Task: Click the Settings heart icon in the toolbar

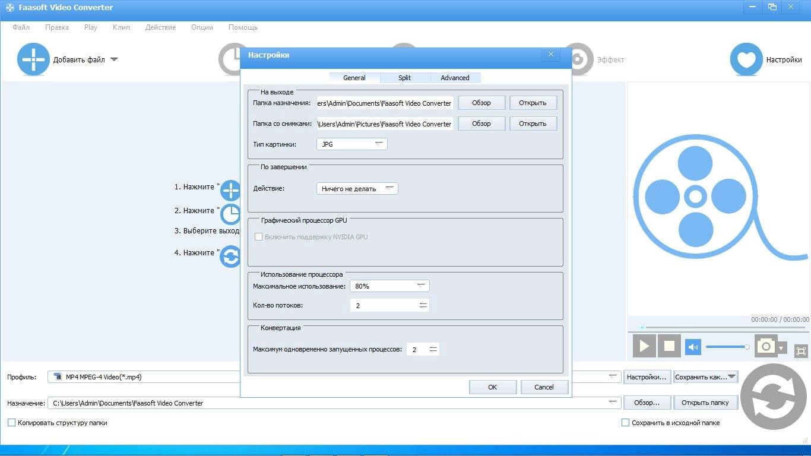Action: 746,59
